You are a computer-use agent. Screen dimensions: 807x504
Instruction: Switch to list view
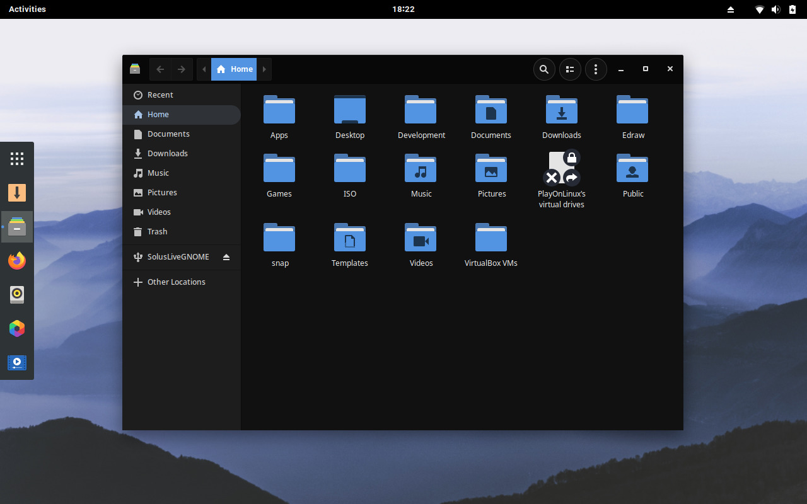[570, 69]
